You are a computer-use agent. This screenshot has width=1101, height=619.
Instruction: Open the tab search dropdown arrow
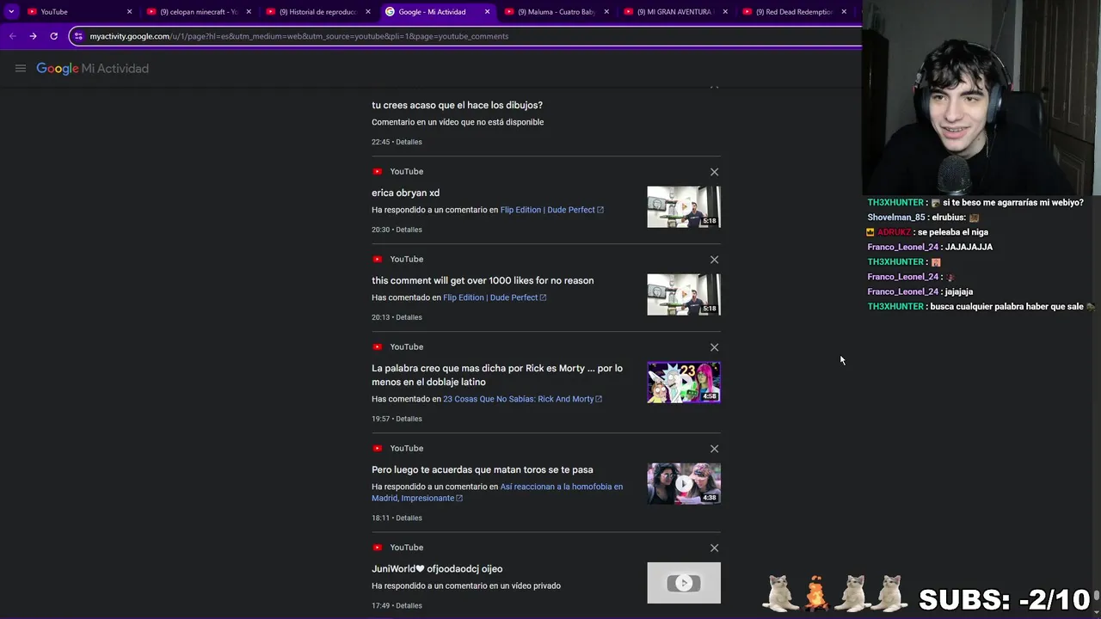coord(11,11)
